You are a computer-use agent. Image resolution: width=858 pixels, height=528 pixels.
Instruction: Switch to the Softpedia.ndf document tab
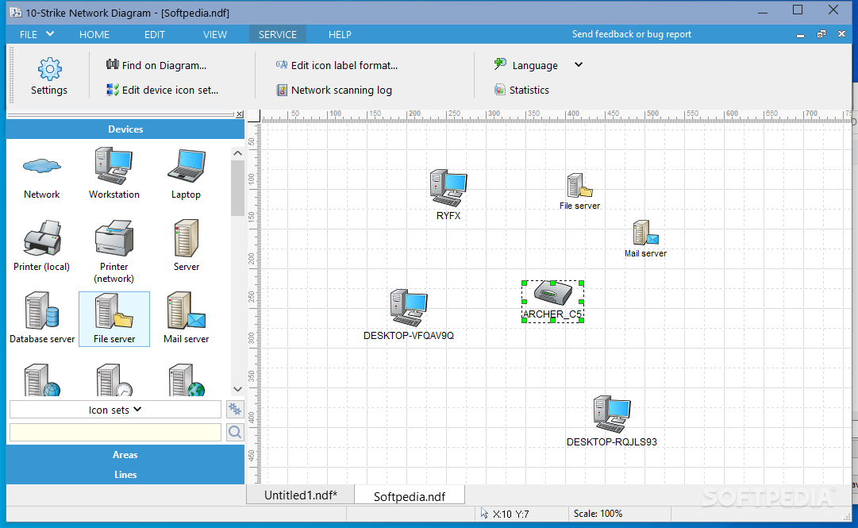tap(410, 496)
